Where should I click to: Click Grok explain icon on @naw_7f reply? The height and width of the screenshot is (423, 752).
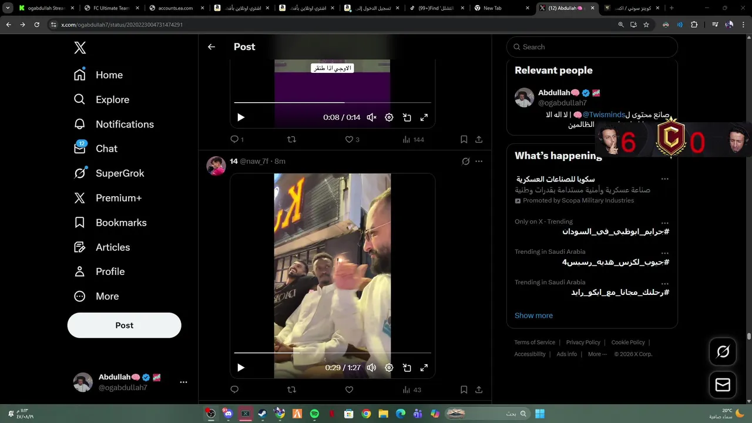click(466, 161)
